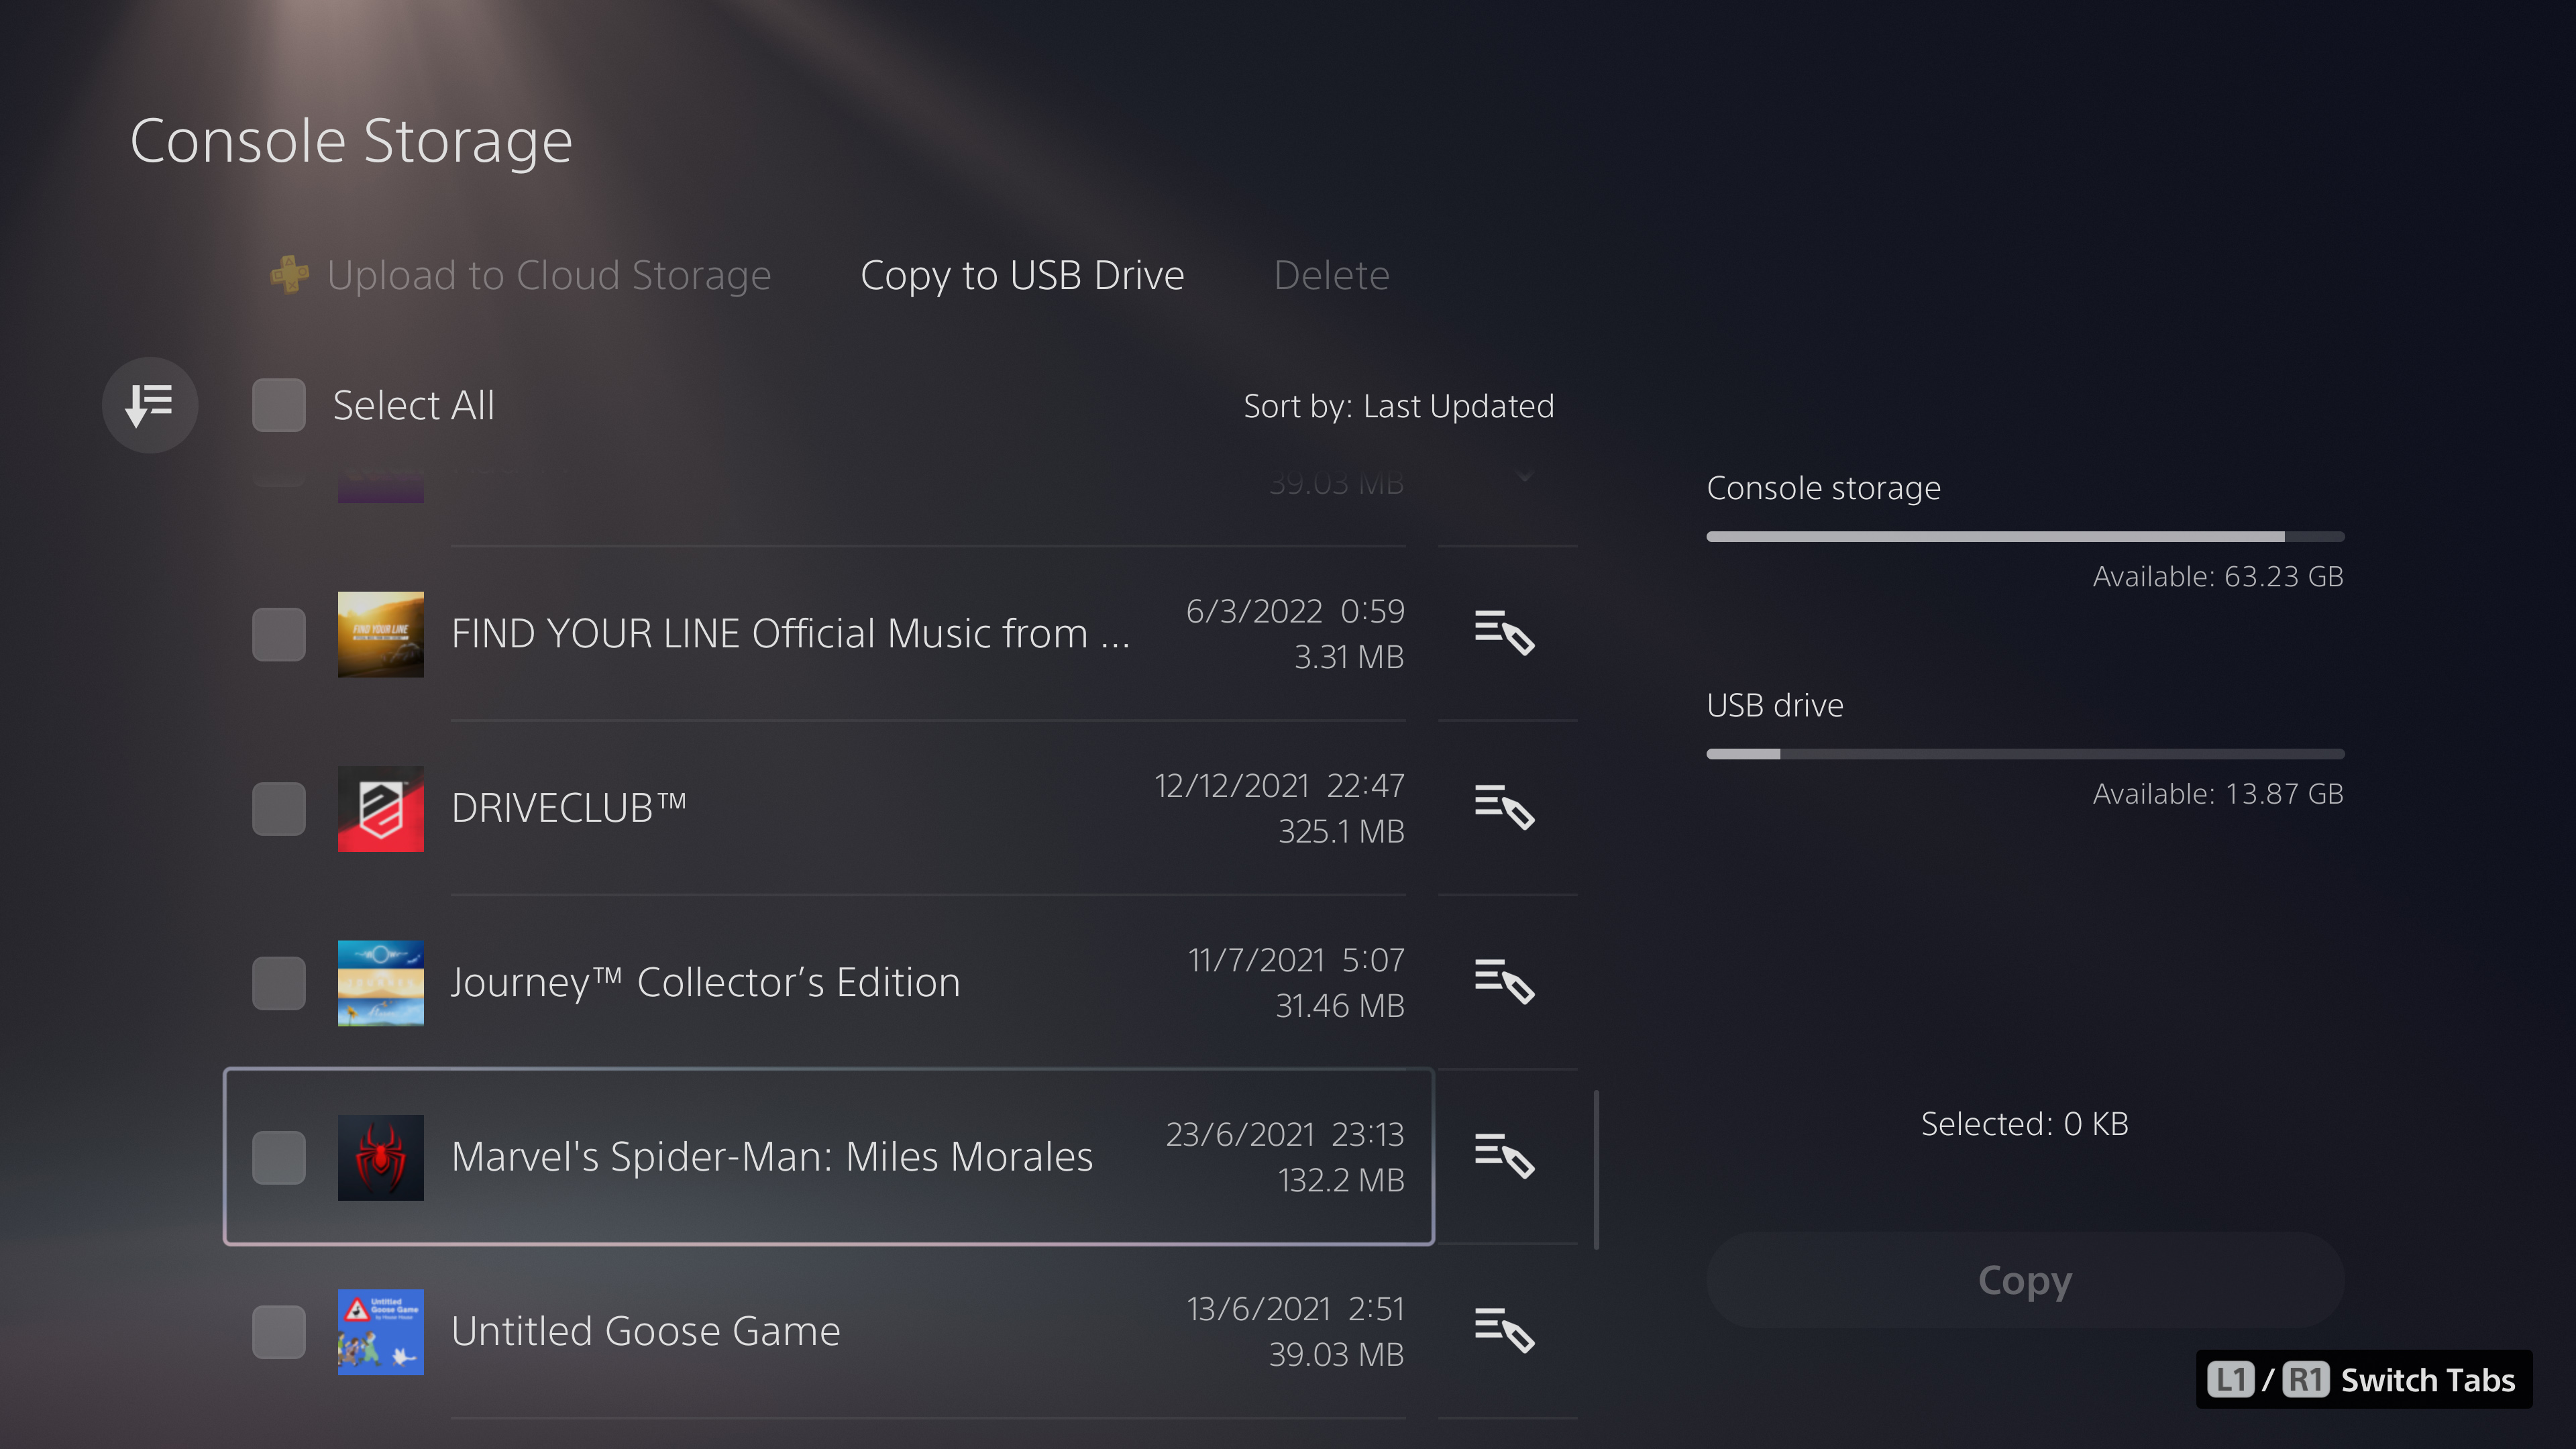Open details icon for Untitled Goose Game
This screenshot has height=1449, width=2576.
pyautogui.click(x=1504, y=1330)
